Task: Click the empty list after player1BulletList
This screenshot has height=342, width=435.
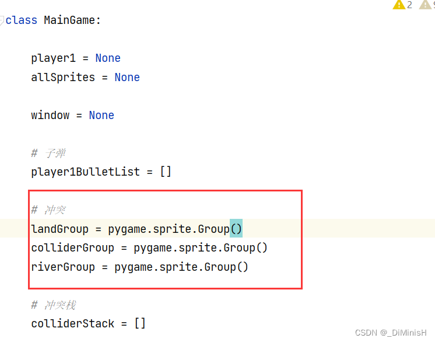Action: tap(166, 172)
